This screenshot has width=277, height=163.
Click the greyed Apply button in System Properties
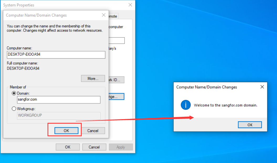[x=121, y=147]
